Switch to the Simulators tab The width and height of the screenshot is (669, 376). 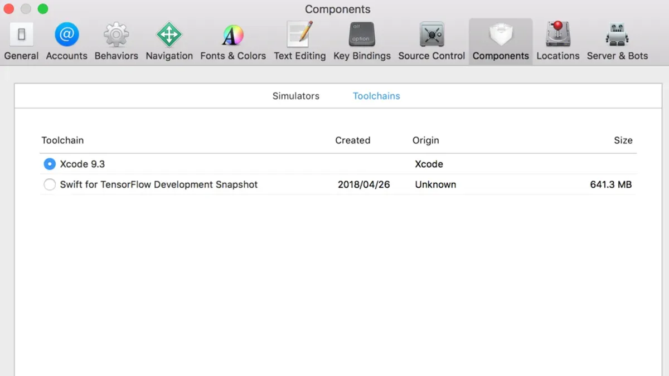tap(295, 96)
